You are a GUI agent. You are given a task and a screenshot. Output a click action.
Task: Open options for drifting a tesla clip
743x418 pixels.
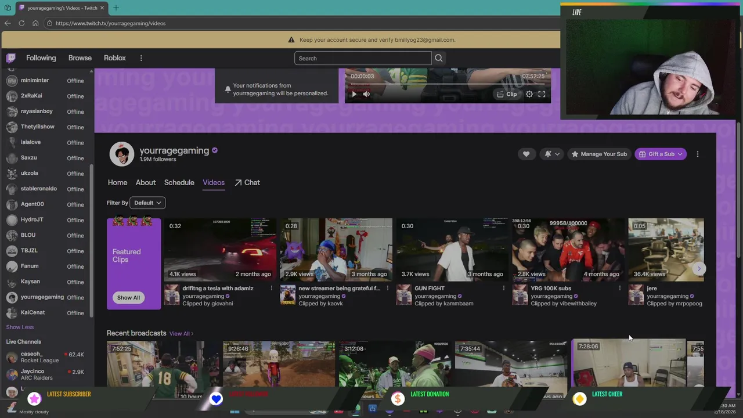point(271,288)
